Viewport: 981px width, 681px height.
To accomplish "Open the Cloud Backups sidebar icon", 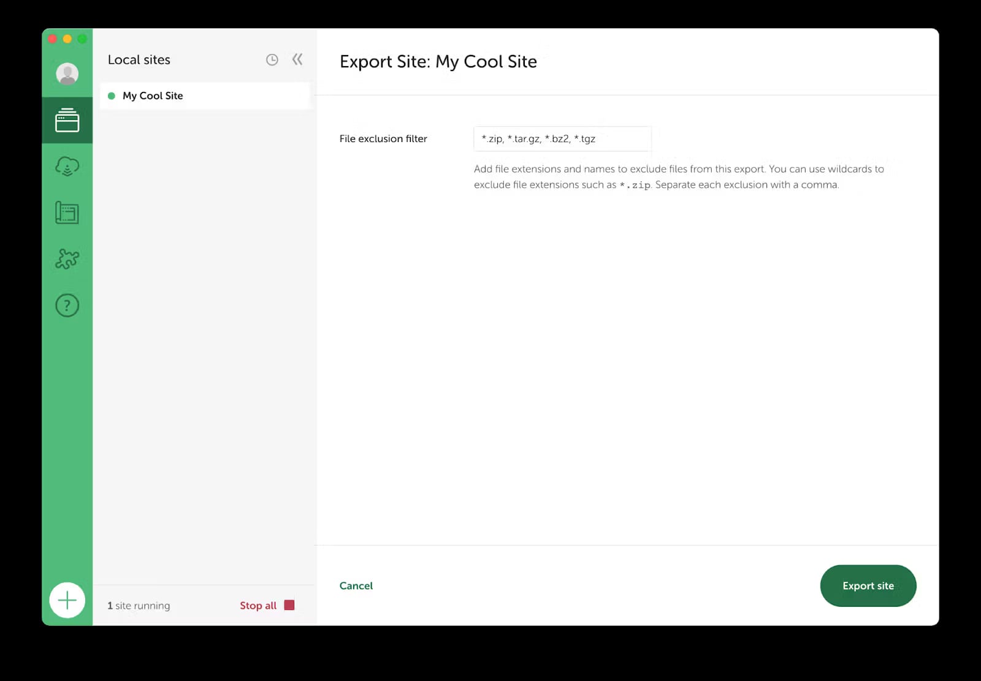I will click(67, 166).
